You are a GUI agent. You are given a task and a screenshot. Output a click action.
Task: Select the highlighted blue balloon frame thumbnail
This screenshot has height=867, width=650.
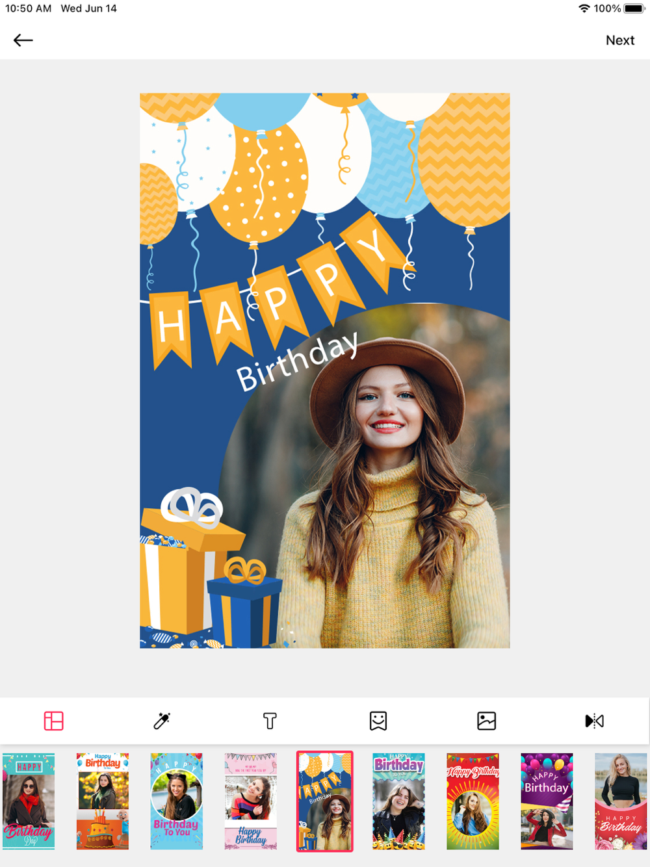325,801
